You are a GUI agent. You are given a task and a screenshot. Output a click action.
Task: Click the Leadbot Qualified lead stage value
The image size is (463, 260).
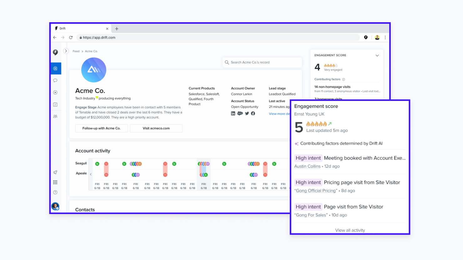[282, 94]
